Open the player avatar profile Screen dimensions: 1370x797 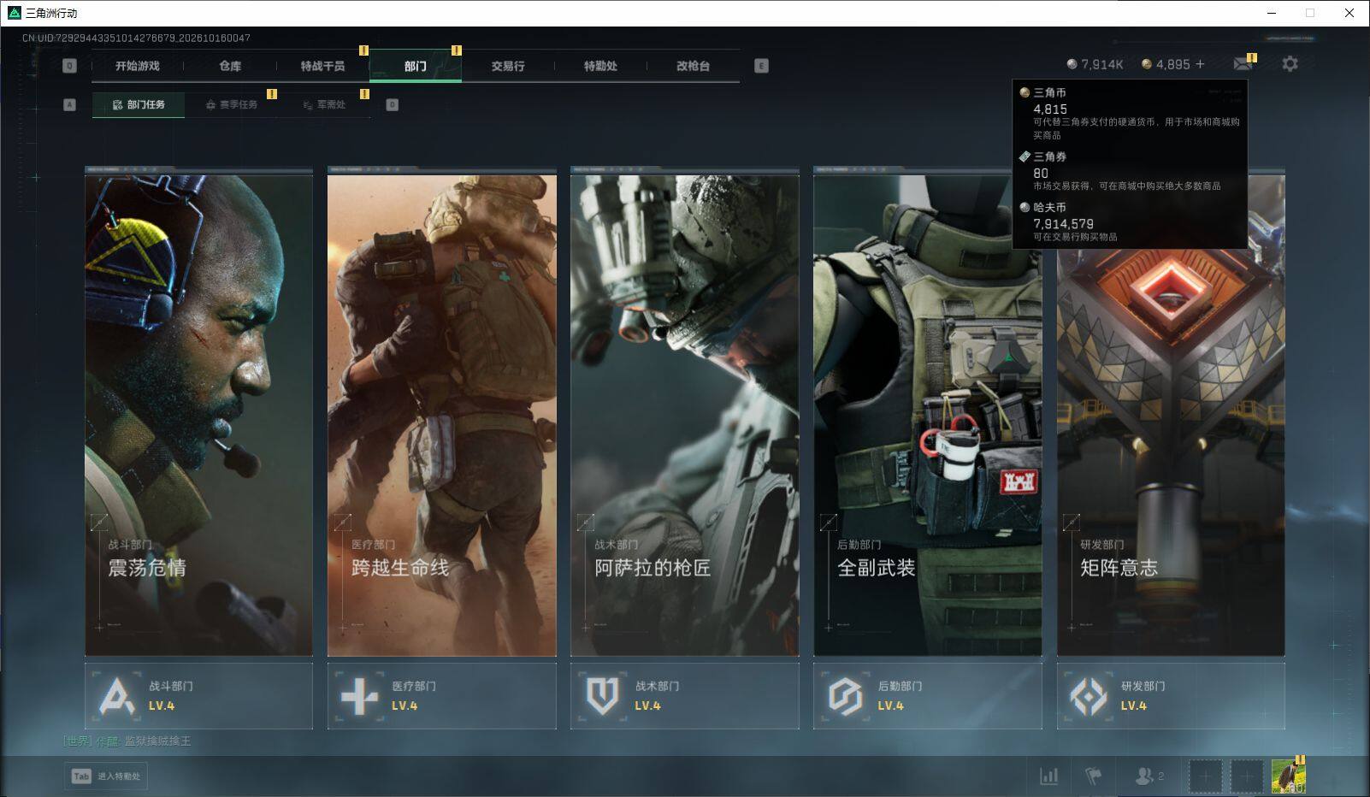(x=1288, y=776)
